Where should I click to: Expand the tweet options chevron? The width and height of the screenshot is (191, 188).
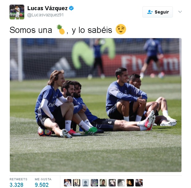[180, 12]
